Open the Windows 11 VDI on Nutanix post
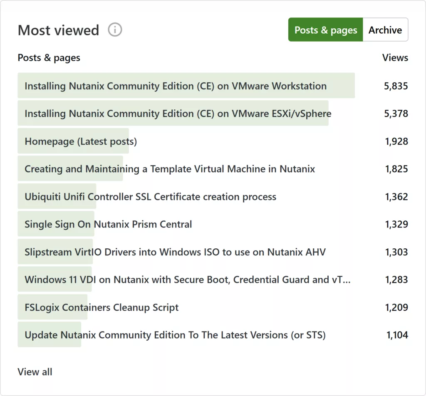 [187, 280]
